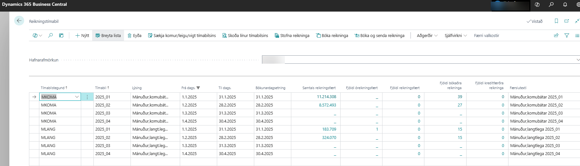Open the notifications bell
Image resolution: width=580 pixels, height=166 pixels.
click(x=565, y=5)
